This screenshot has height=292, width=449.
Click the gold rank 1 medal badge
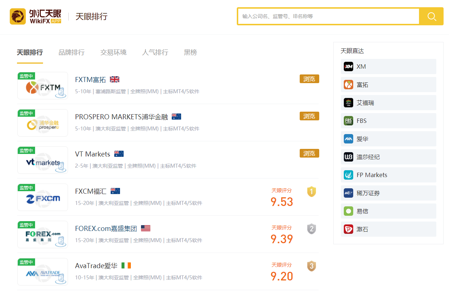[312, 192]
